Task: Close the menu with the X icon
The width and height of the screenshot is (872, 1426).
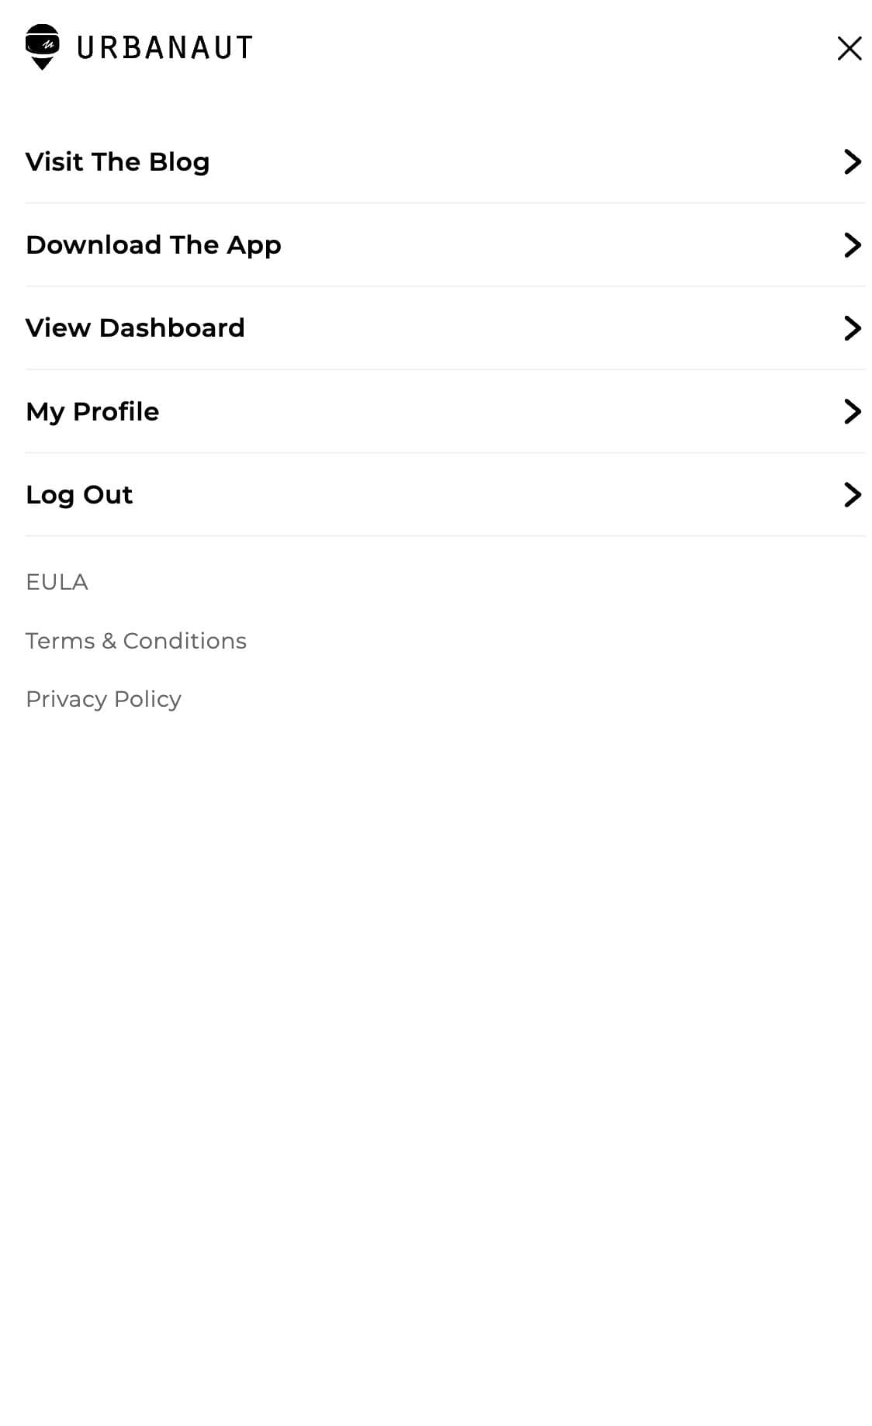Action: point(849,48)
